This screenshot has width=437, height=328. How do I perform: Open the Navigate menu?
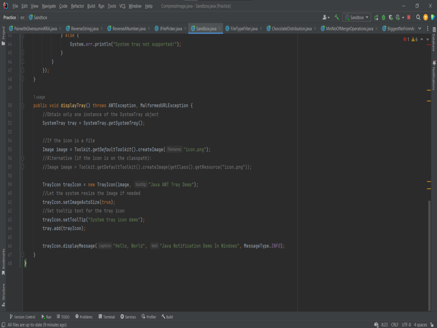[49, 6]
